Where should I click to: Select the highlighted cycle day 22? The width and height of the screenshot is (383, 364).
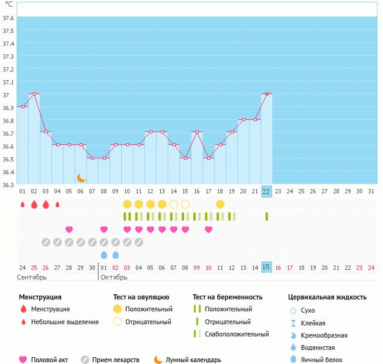pos(266,191)
